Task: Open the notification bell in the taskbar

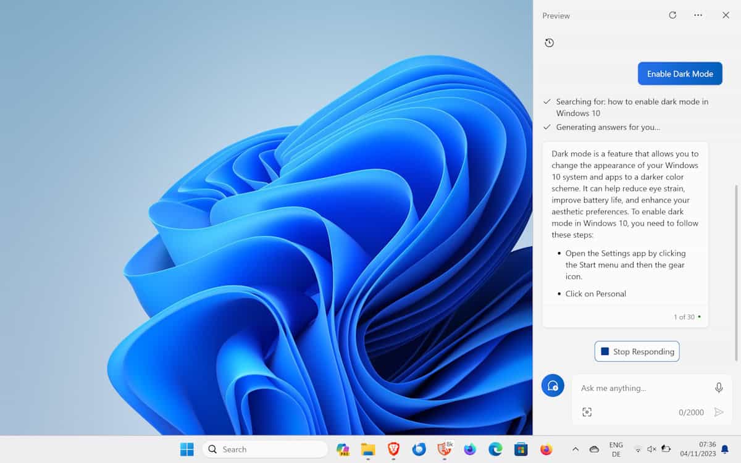Action: [x=725, y=449]
